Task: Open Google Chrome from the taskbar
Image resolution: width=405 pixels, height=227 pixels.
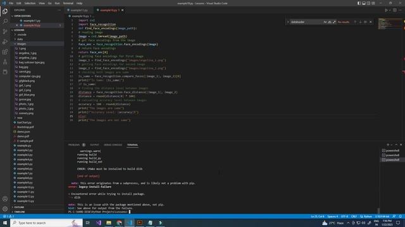Action: (x=119, y=223)
